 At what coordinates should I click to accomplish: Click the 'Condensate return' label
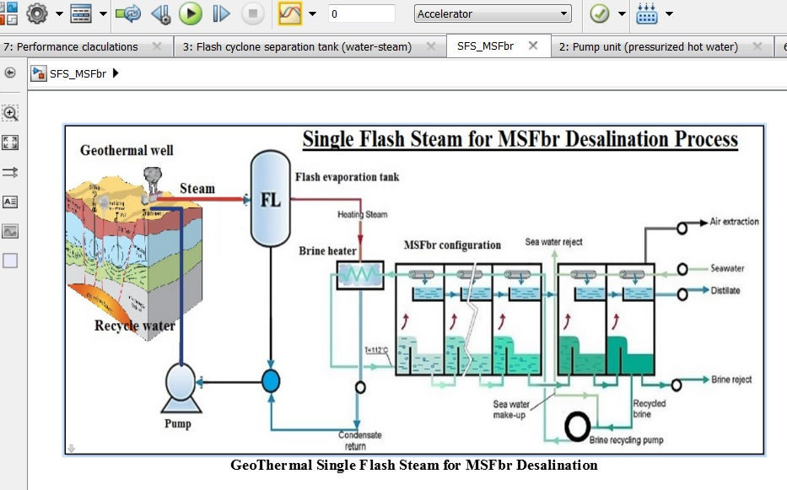pos(359,440)
